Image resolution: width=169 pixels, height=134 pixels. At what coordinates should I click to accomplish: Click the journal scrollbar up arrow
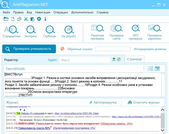(x=163, y=110)
